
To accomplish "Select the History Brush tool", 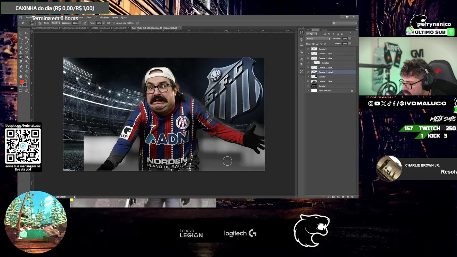I will pos(27,52).
